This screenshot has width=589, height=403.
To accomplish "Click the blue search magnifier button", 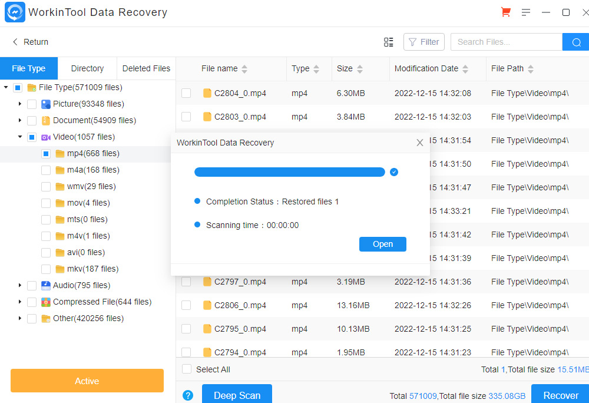I will [x=576, y=42].
